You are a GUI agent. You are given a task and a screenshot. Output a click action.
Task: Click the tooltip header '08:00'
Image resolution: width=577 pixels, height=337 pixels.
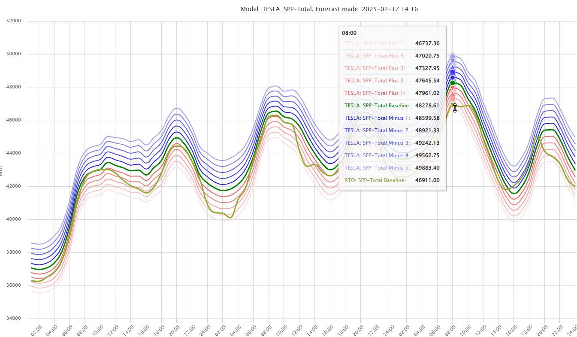(x=349, y=33)
